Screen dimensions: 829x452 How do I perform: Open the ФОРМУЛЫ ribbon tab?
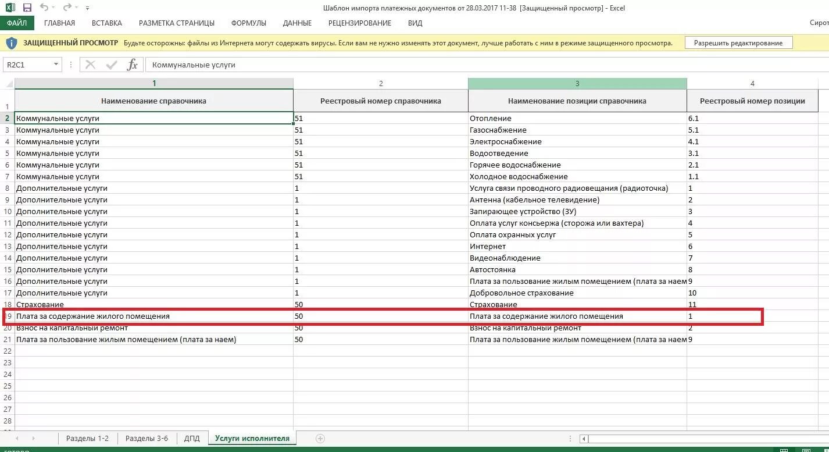249,23
